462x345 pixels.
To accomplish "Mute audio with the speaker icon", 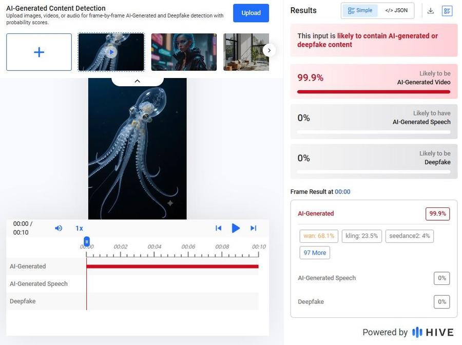I will [x=59, y=228].
